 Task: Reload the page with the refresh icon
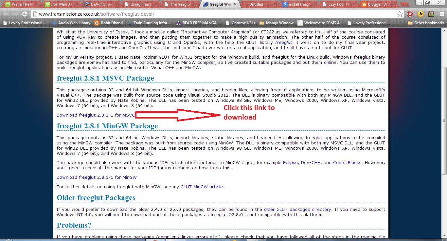pyautogui.click(x=25, y=14)
